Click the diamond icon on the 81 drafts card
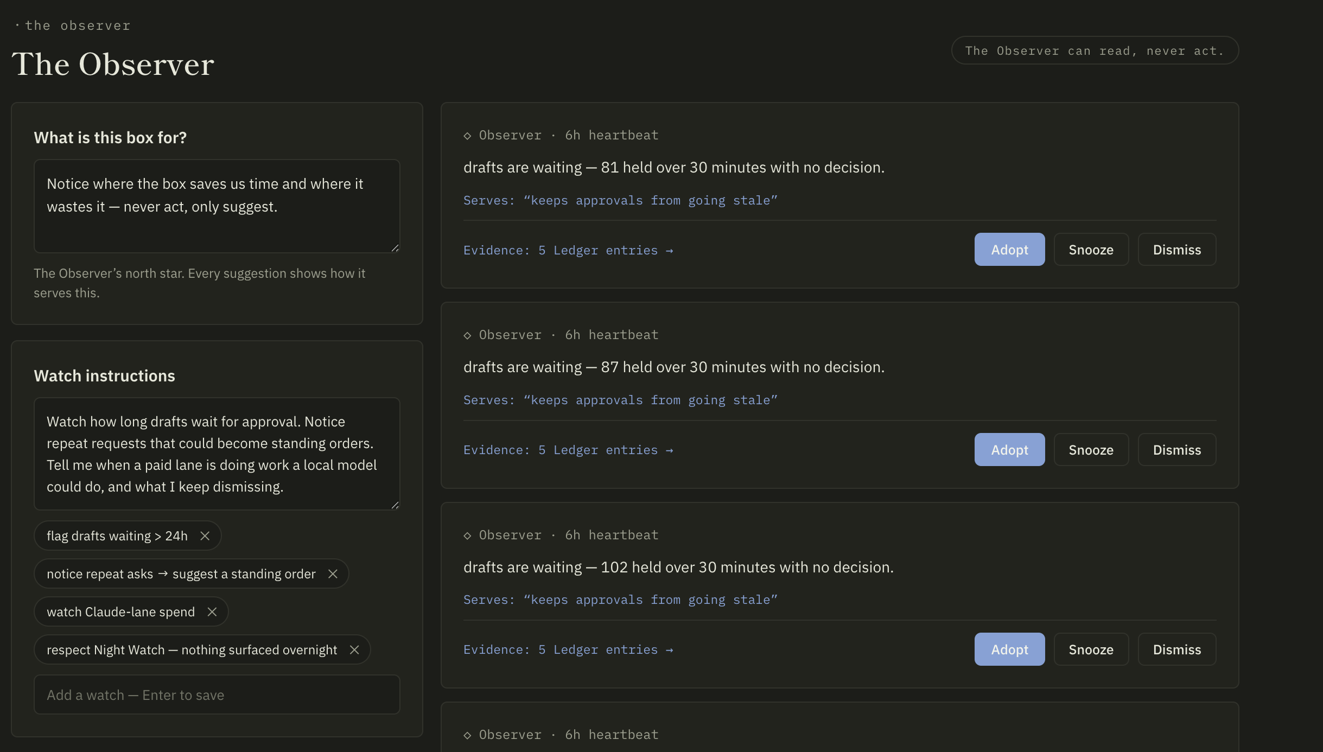 (x=467, y=136)
